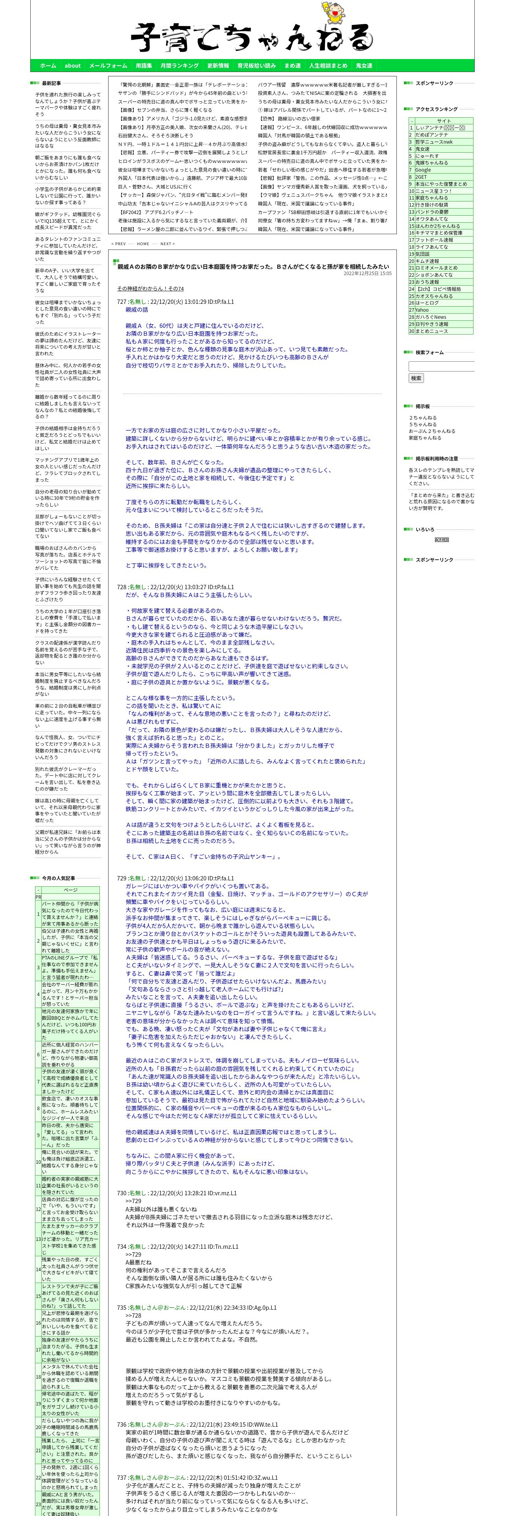Focus the 検索フォーム text input

tap(442, 366)
